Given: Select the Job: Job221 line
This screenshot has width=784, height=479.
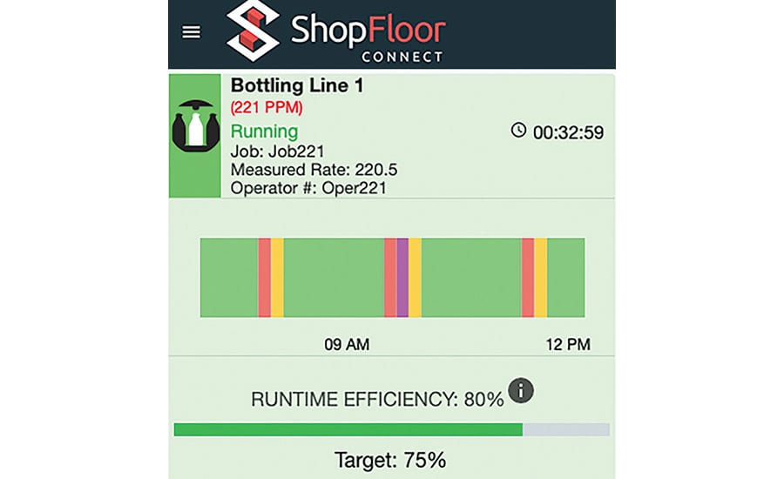Looking at the screenshot, I should pos(278,152).
